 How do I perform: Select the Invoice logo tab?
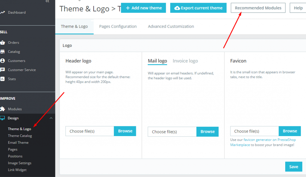click(185, 61)
